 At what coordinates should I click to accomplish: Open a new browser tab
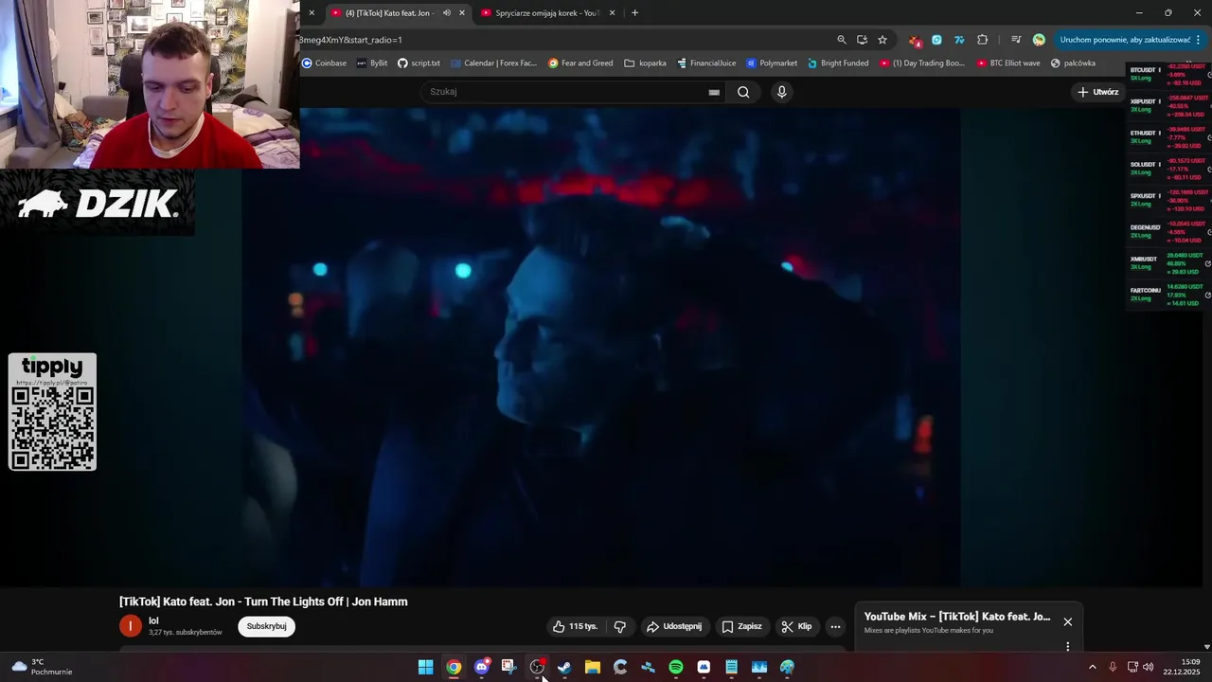tap(634, 13)
